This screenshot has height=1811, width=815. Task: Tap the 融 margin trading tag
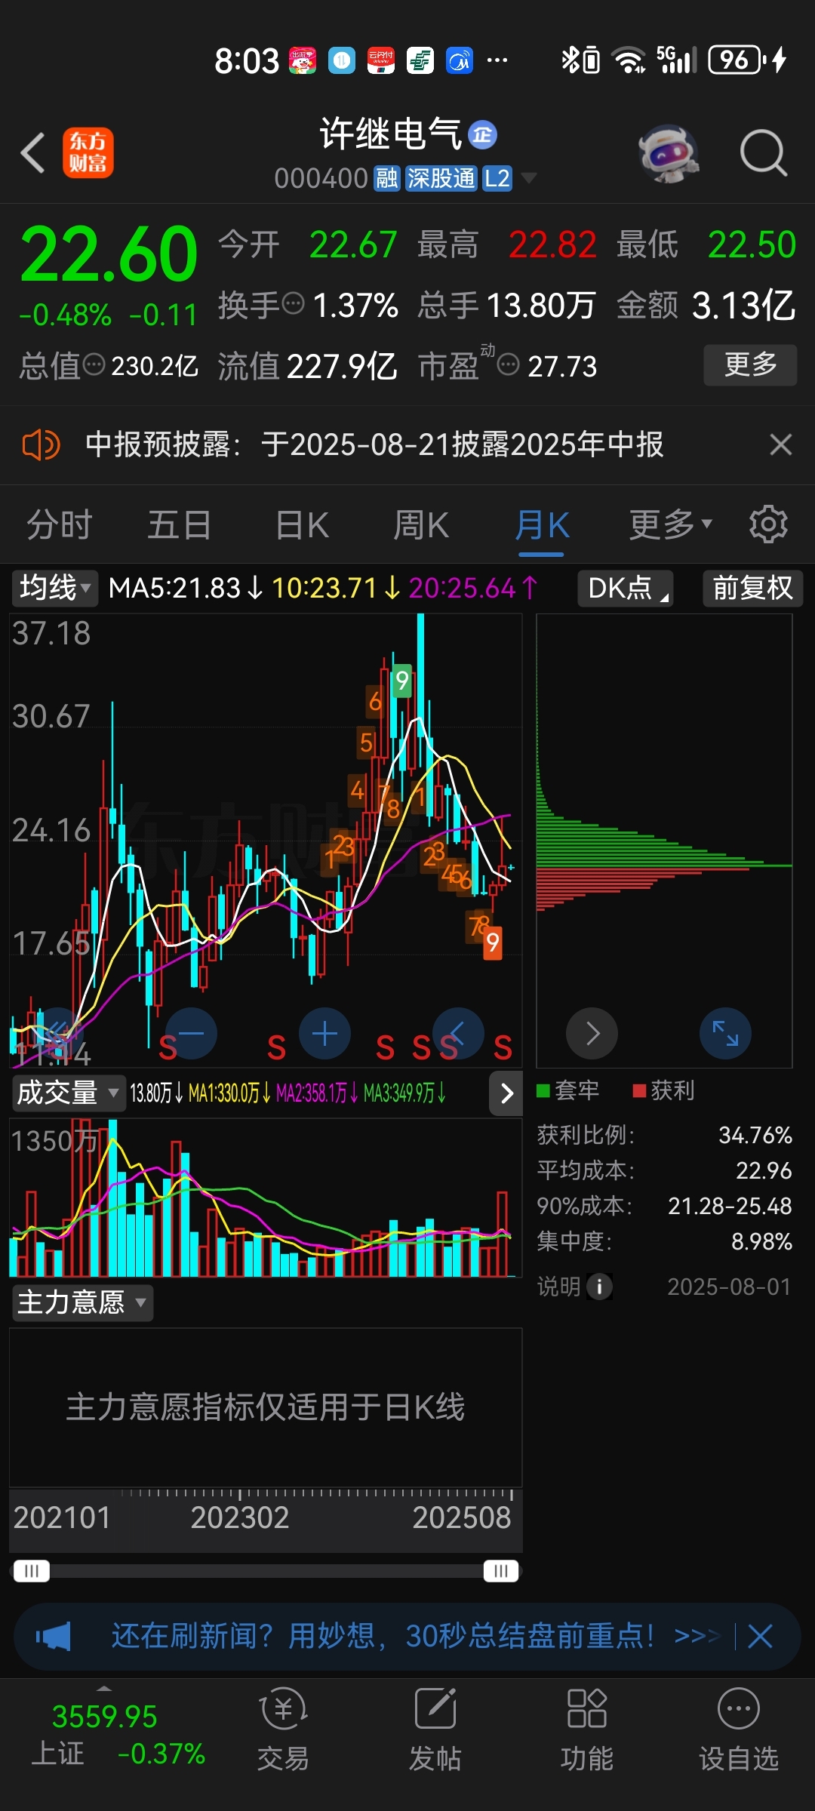pos(386,178)
